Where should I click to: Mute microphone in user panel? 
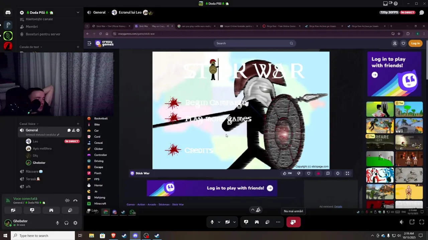click(x=58, y=223)
